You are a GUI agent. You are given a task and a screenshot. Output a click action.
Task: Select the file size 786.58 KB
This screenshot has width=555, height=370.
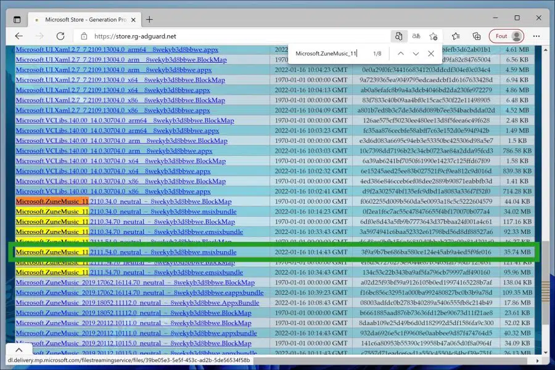tap(517, 151)
